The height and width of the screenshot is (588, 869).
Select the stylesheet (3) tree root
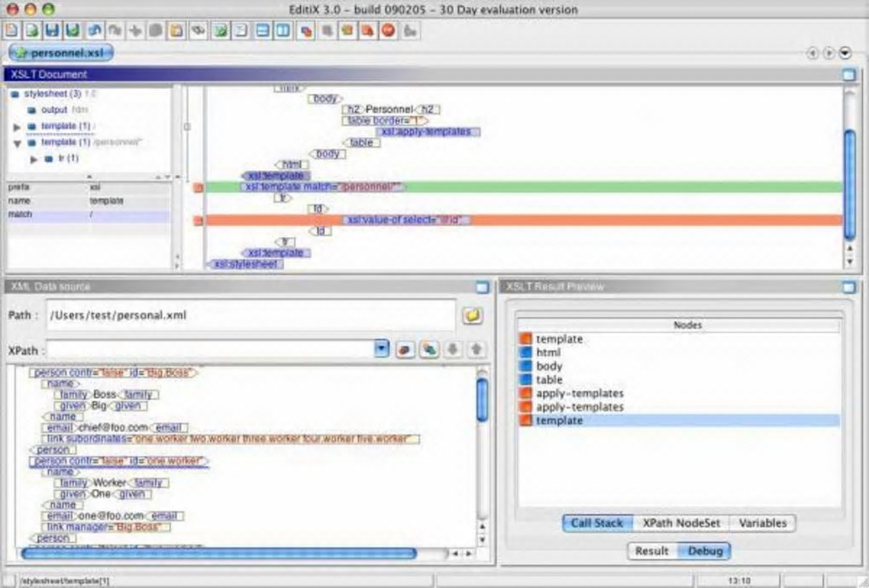(53, 94)
